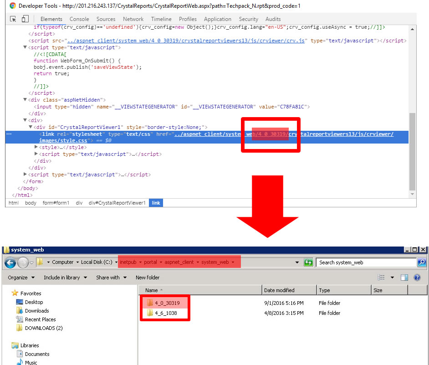Toggle the preview pane icon
429x365 pixels.
point(404,278)
